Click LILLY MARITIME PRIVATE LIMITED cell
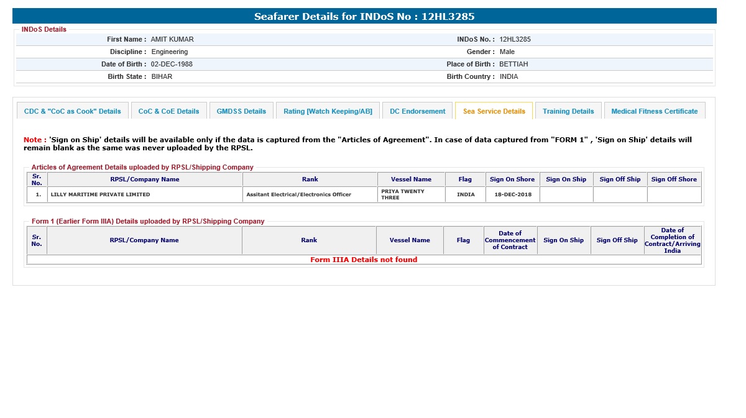 click(145, 194)
